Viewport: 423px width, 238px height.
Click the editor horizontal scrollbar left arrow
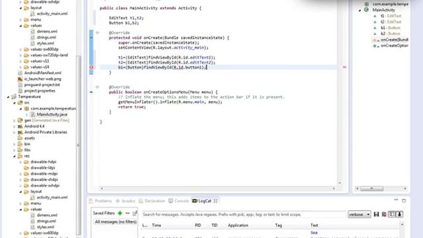(102, 188)
